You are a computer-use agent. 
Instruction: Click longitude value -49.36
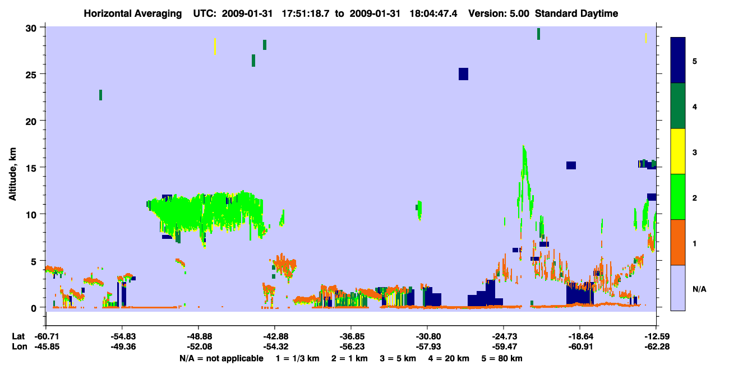pyautogui.click(x=122, y=347)
